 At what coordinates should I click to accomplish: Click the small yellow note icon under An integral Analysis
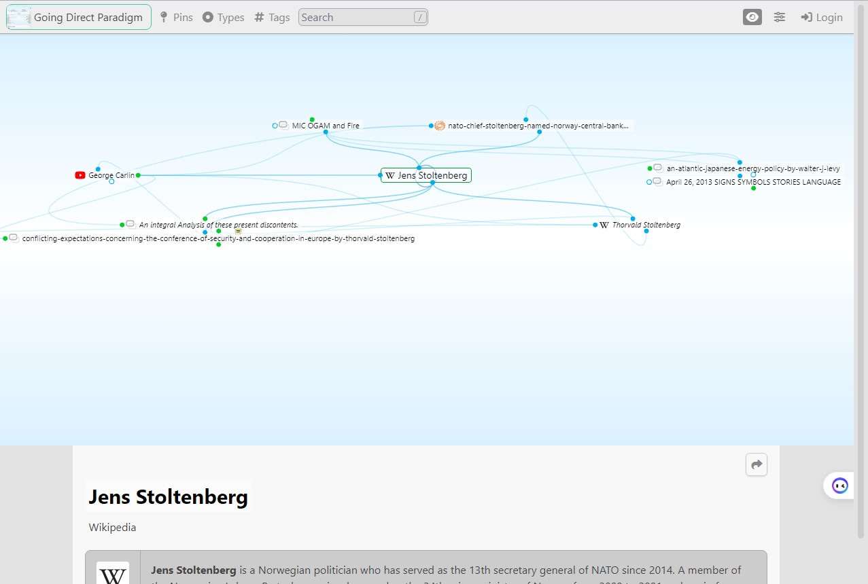coord(238,231)
